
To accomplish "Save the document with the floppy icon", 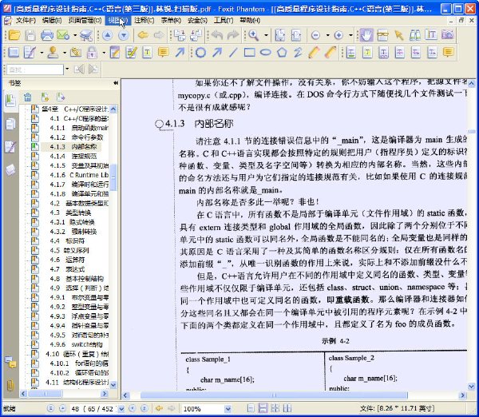I will point(30,35).
